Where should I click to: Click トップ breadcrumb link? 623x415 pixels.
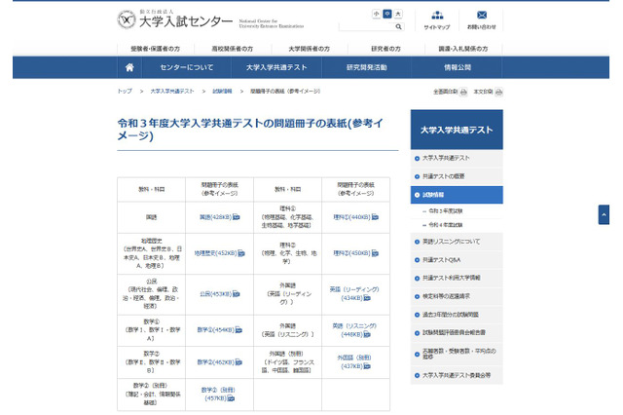coord(125,91)
